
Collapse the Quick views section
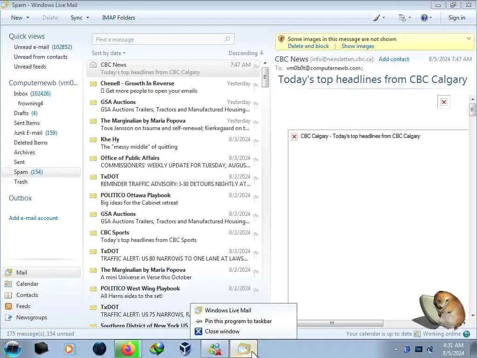click(x=27, y=36)
